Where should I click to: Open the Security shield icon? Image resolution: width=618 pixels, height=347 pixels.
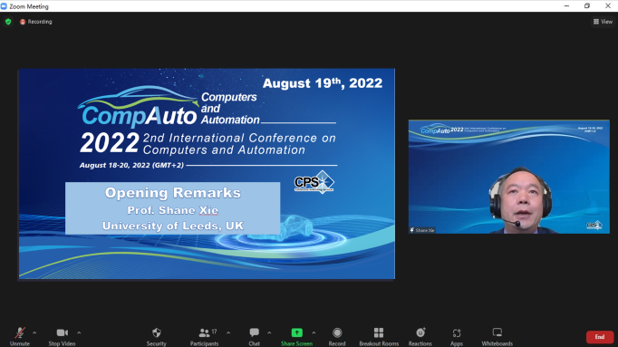click(x=157, y=333)
